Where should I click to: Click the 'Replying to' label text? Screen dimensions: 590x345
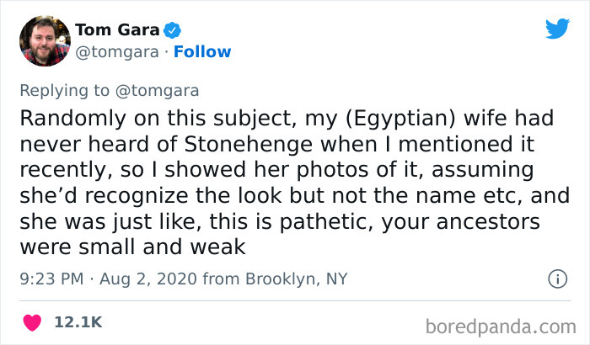(x=64, y=91)
